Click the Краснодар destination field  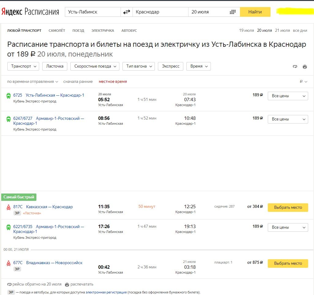pyautogui.click(x=160, y=12)
